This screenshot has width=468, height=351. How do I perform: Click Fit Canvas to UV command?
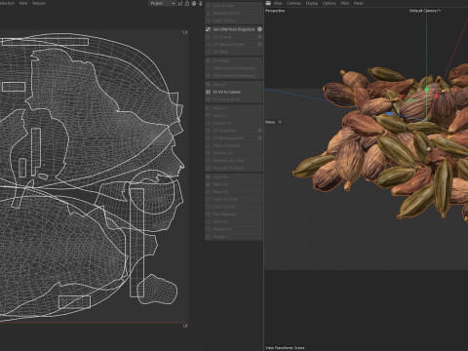(226, 99)
